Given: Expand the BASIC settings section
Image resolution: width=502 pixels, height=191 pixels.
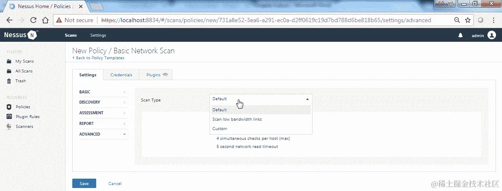Looking at the screenshot, I should [x=103, y=92].
